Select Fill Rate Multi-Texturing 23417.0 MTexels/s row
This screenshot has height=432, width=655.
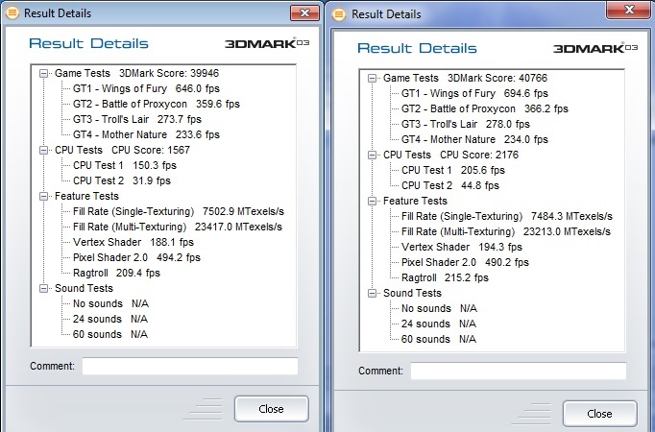(178, 228)
